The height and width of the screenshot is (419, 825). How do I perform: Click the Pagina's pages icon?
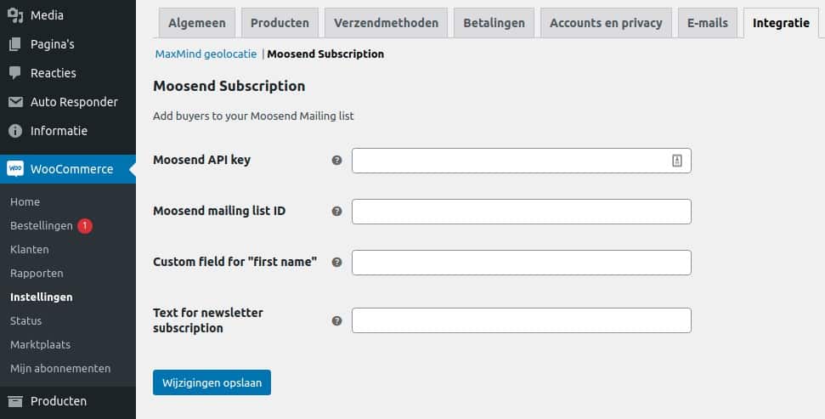point(15,44)
